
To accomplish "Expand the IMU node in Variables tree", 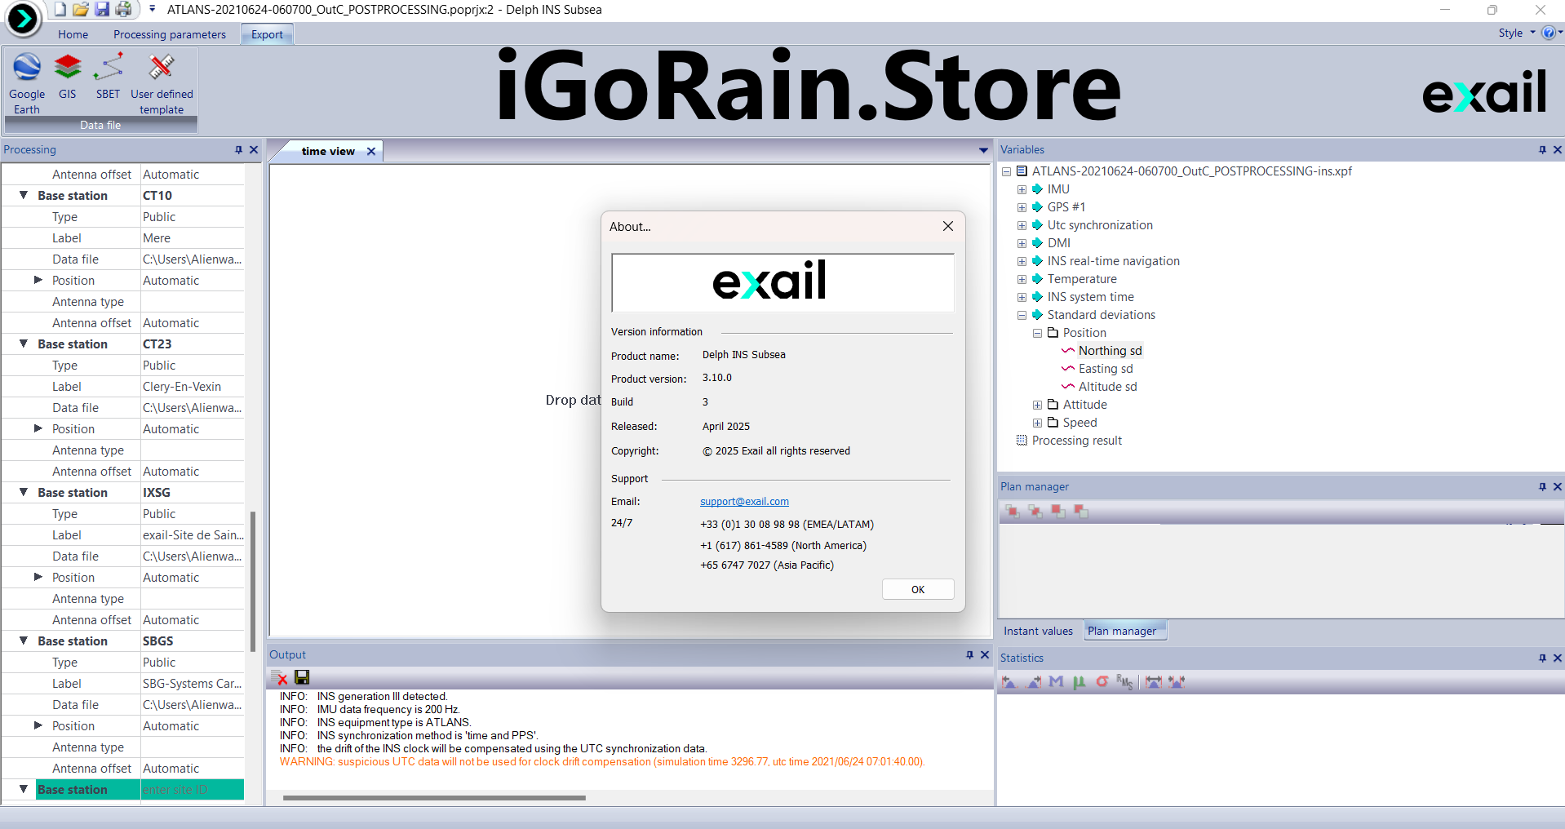I will tap(1022, 189).
